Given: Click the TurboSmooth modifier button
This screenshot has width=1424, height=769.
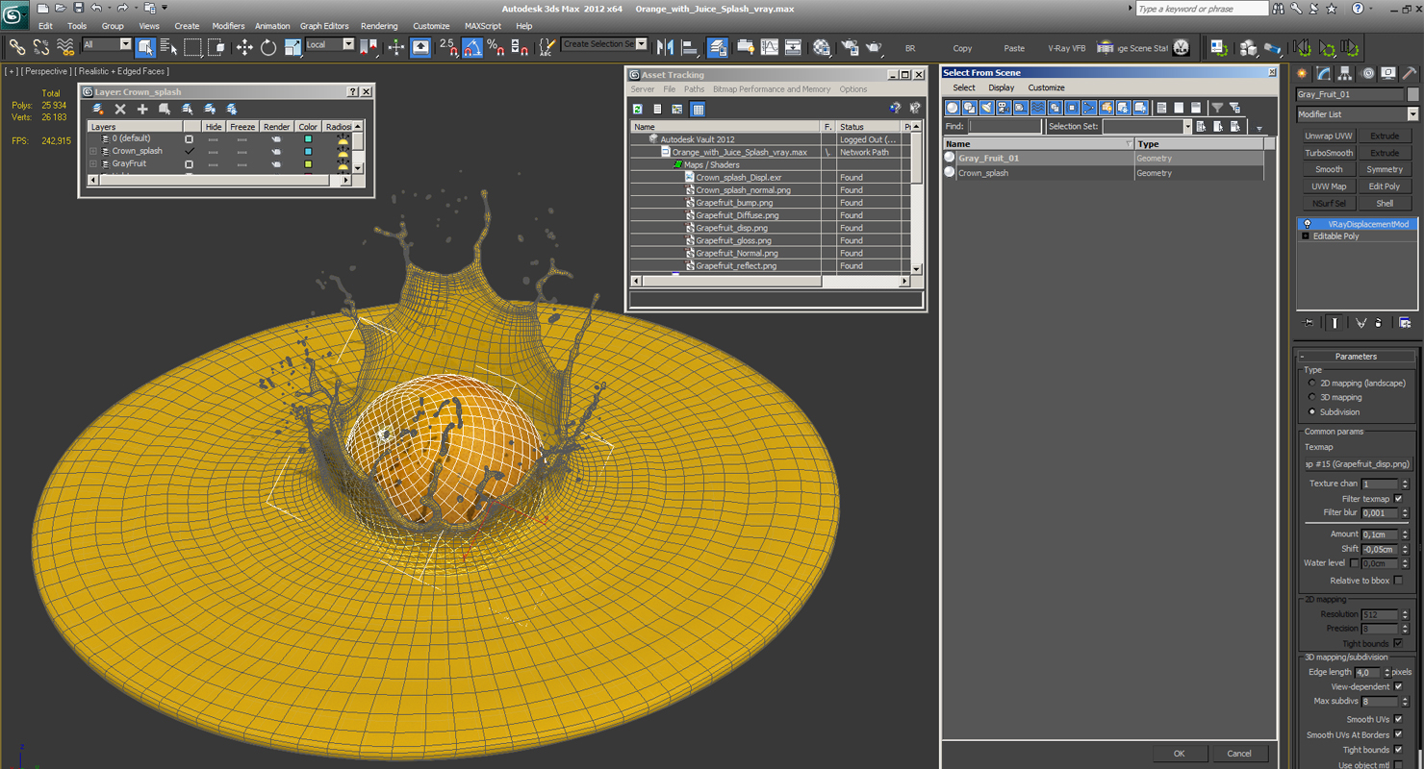Looking at the screenshot, I should 1329,153.
